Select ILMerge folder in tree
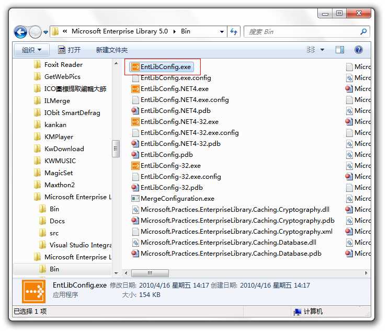 pos(52,101)
